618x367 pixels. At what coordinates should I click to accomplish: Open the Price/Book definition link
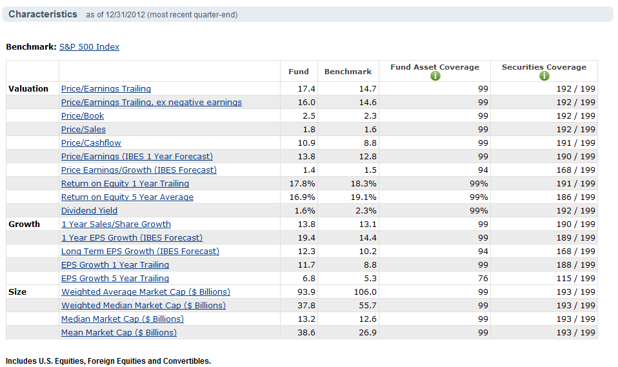(83, 116)
